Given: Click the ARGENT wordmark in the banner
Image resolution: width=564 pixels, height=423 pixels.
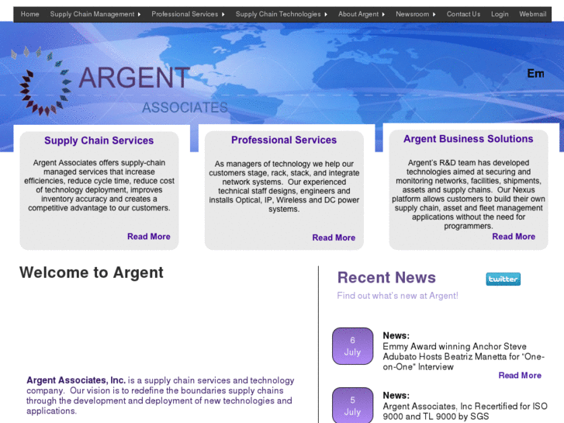Looking at the screenshot, I should point(133,78).
